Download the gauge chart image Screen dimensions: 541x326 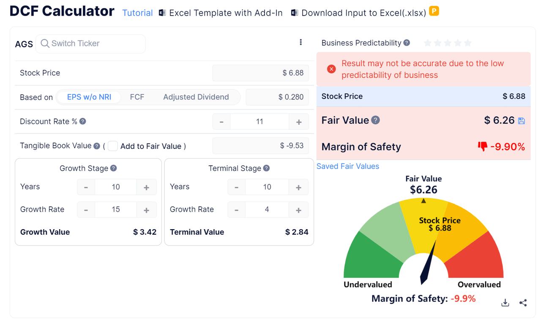[x=505, y=303]
